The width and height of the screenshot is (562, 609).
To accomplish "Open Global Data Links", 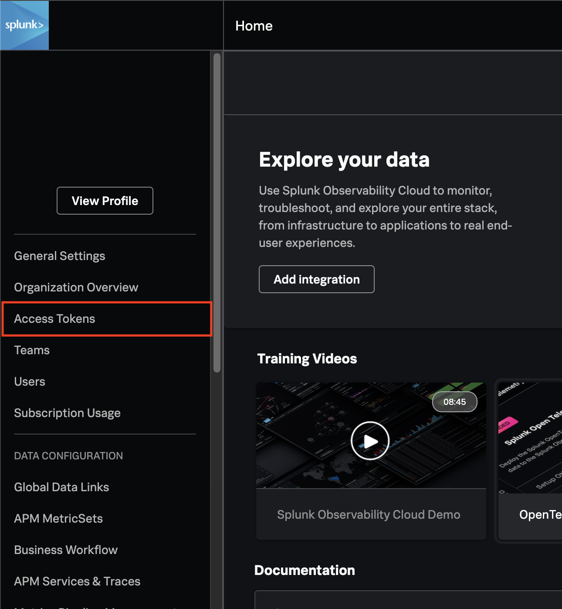I will tap(61, 487).
